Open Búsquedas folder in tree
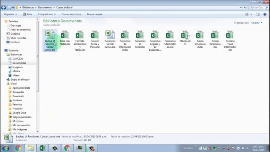The width and height of the screenshot is (270, 152). [18, 92]
